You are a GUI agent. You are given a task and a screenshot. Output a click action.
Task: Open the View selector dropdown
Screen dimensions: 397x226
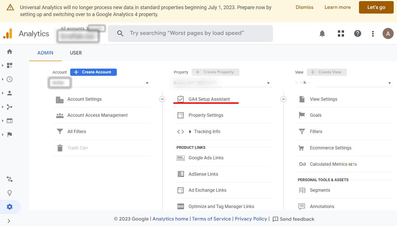390,83
